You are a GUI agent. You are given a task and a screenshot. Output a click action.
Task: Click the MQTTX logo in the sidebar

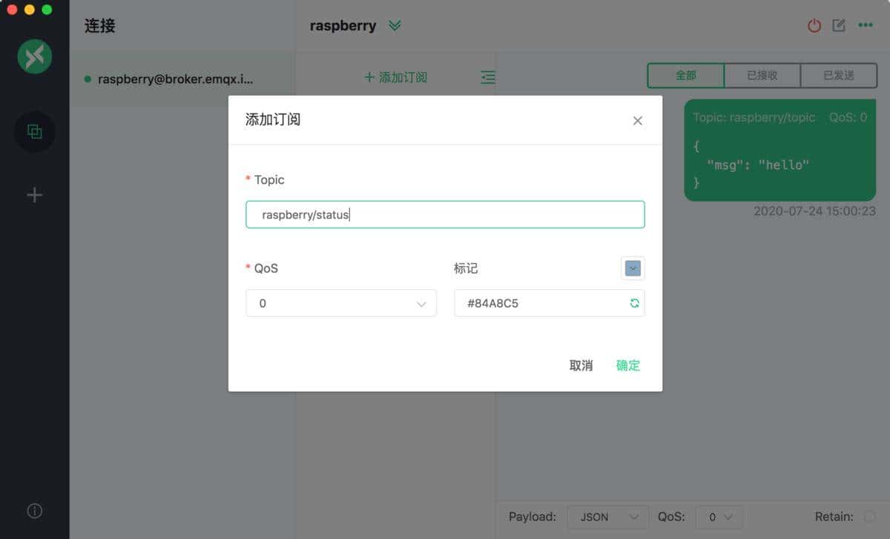tap(34, 56)
